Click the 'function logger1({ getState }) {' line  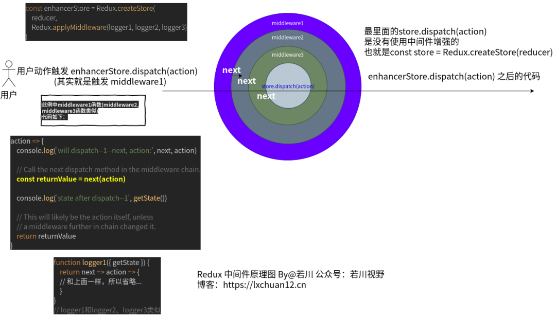[102, 262]
